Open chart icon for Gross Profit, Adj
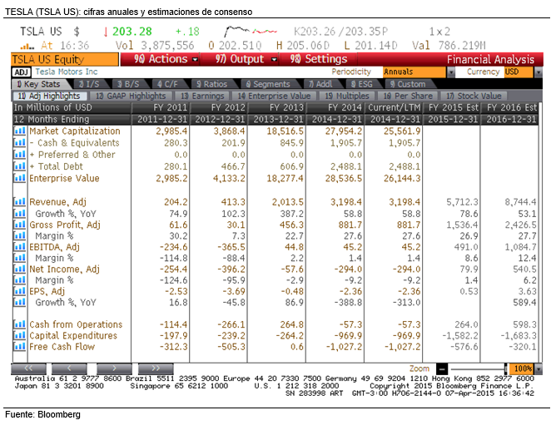Image resolution: width=556 pixels, height=425 pixels. (19, 225)
